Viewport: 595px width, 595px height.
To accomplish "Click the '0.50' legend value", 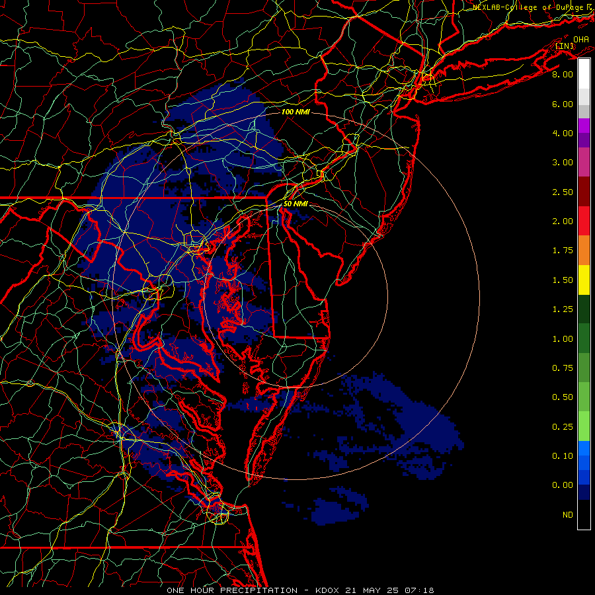I will [563, 397].
